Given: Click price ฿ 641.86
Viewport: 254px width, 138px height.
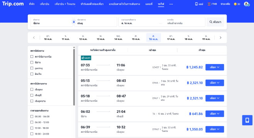Looking at the screenshot, I should (196, 114).
